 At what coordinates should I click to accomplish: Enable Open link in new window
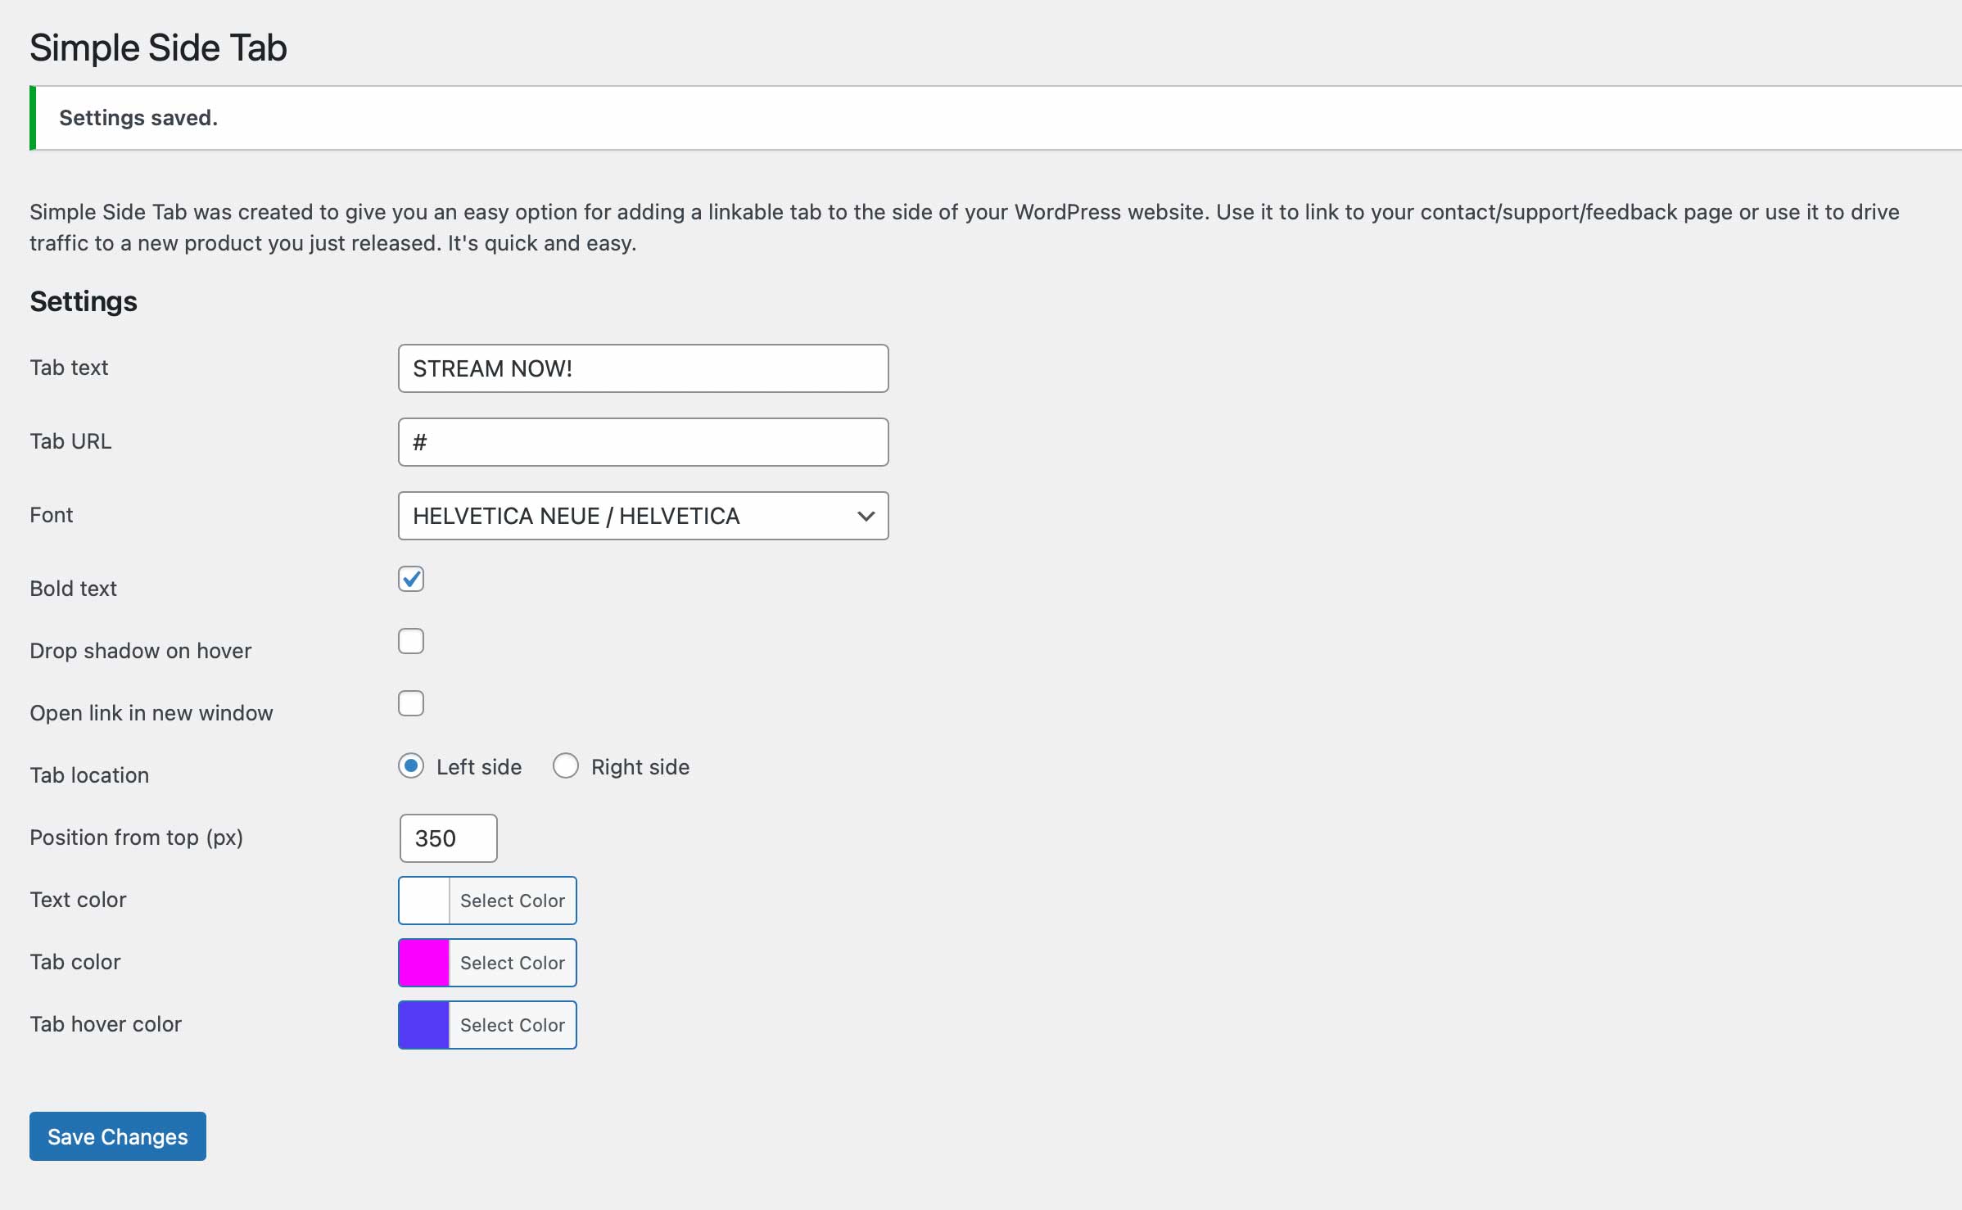tap(411, 702)
